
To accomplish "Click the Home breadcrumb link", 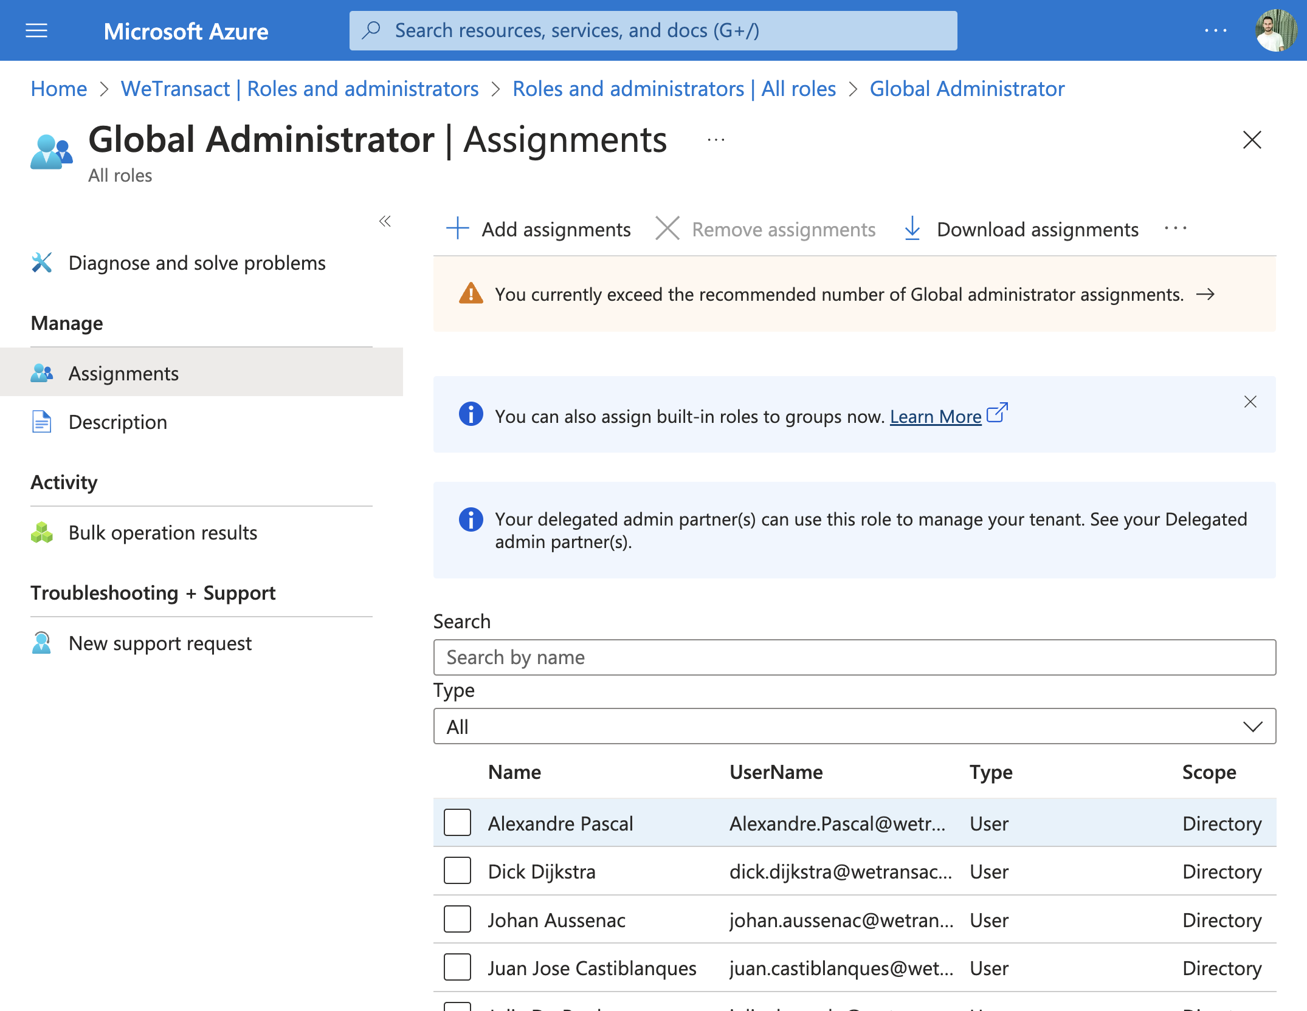I will click(59, 89).
